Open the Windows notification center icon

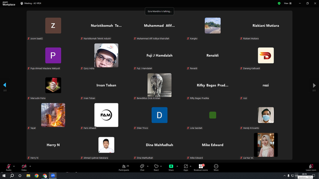tap(314, 176)
